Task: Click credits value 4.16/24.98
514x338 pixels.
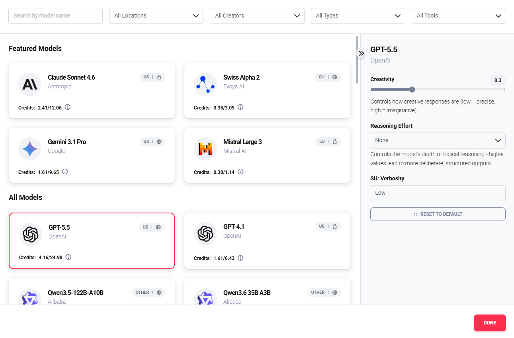Action: pyautogui.click(x=51, y=258)
